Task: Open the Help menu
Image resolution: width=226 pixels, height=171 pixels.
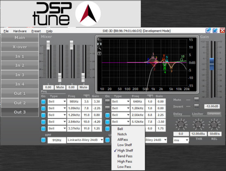Action: click(49, 31)
